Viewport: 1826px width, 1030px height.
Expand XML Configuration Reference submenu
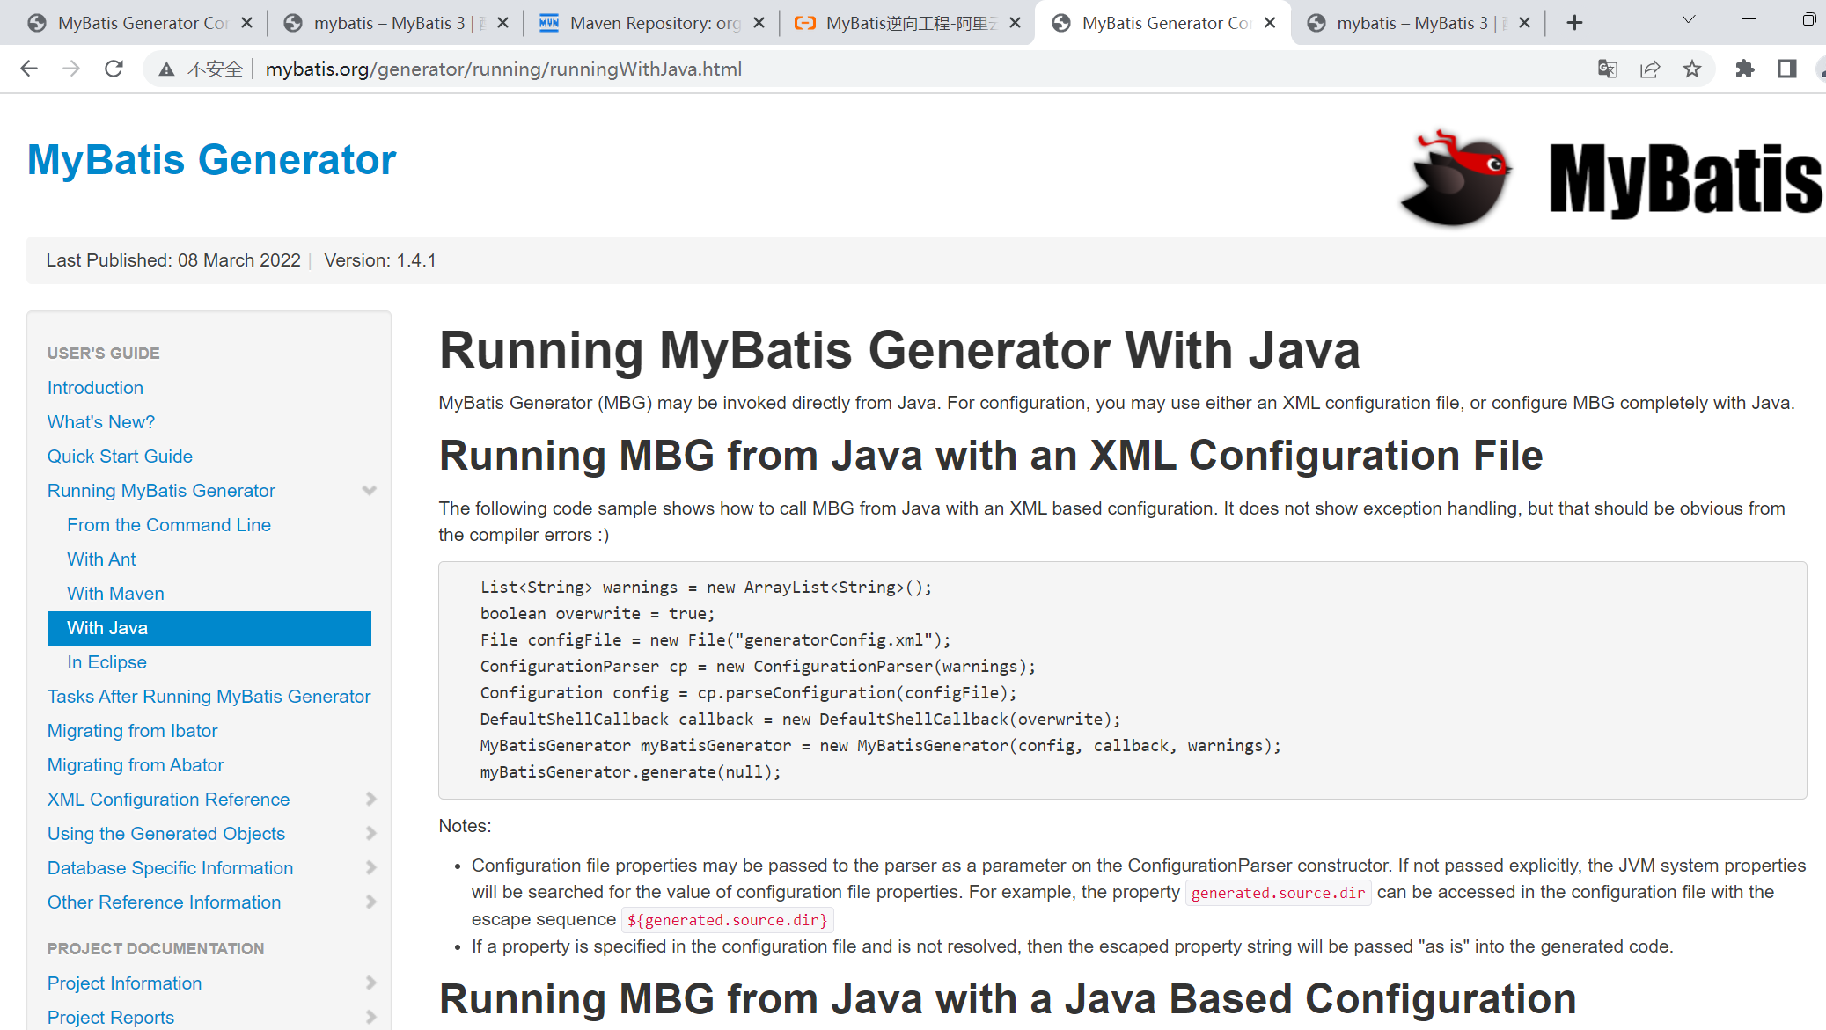pyautogui.click(x=370, y=800)
